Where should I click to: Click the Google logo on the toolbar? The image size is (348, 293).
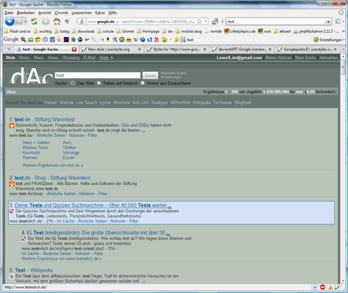(x=11, y=40)
